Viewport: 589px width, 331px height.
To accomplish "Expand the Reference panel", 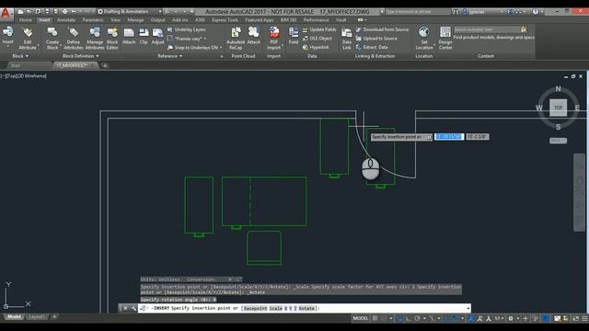I will pos(169,56).
